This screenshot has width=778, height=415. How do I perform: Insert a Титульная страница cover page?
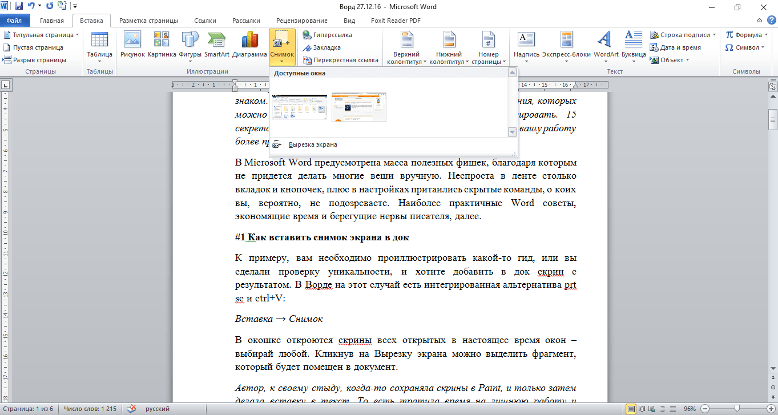pos(41,35)
